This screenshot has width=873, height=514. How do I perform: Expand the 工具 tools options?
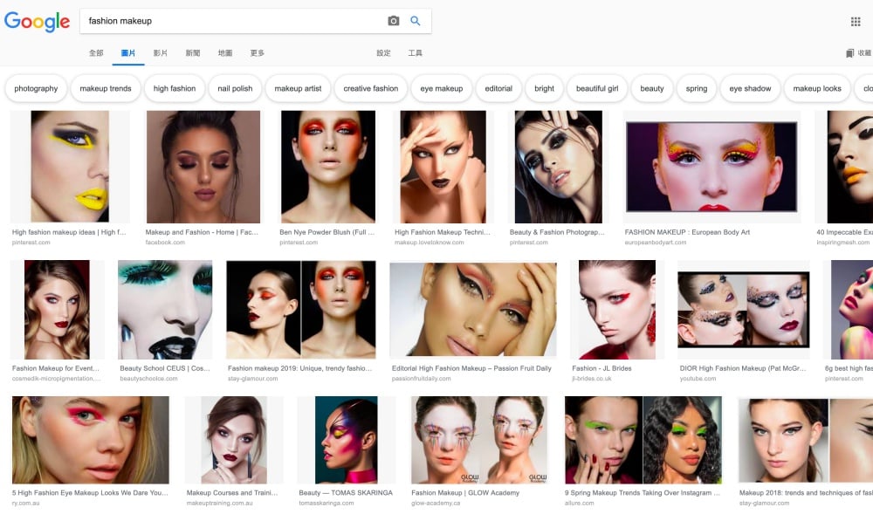pos(416,53)
